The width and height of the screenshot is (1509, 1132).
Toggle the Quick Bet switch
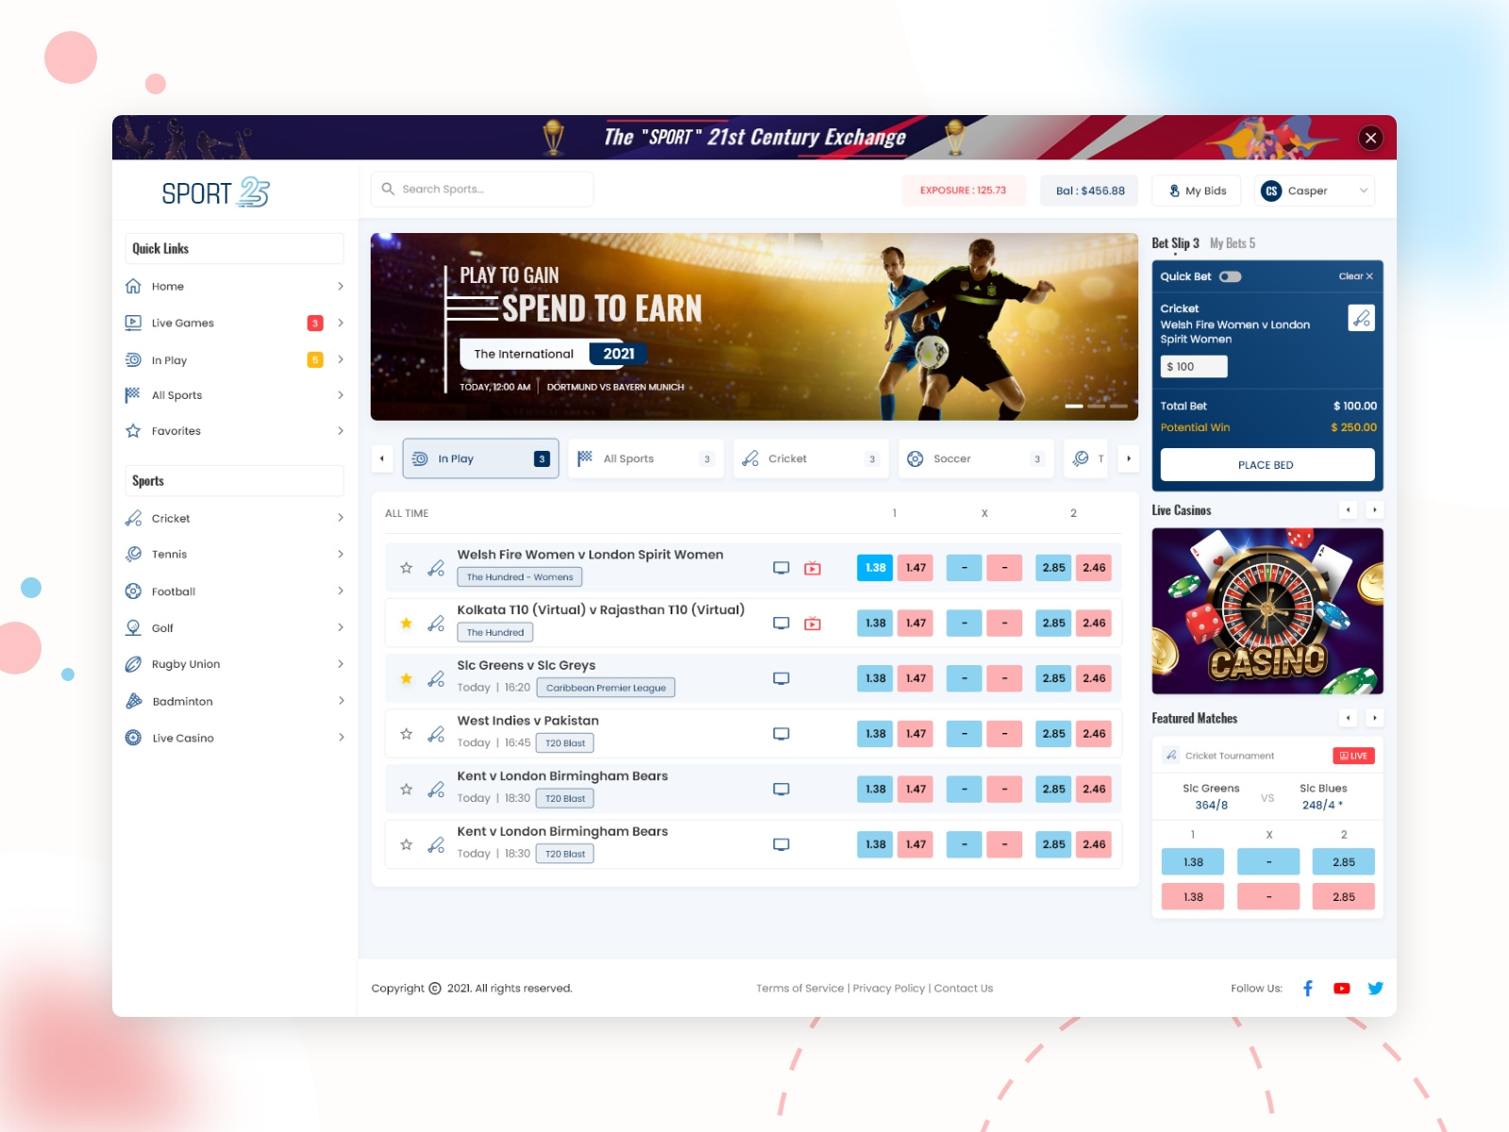tap(1230, 276)
